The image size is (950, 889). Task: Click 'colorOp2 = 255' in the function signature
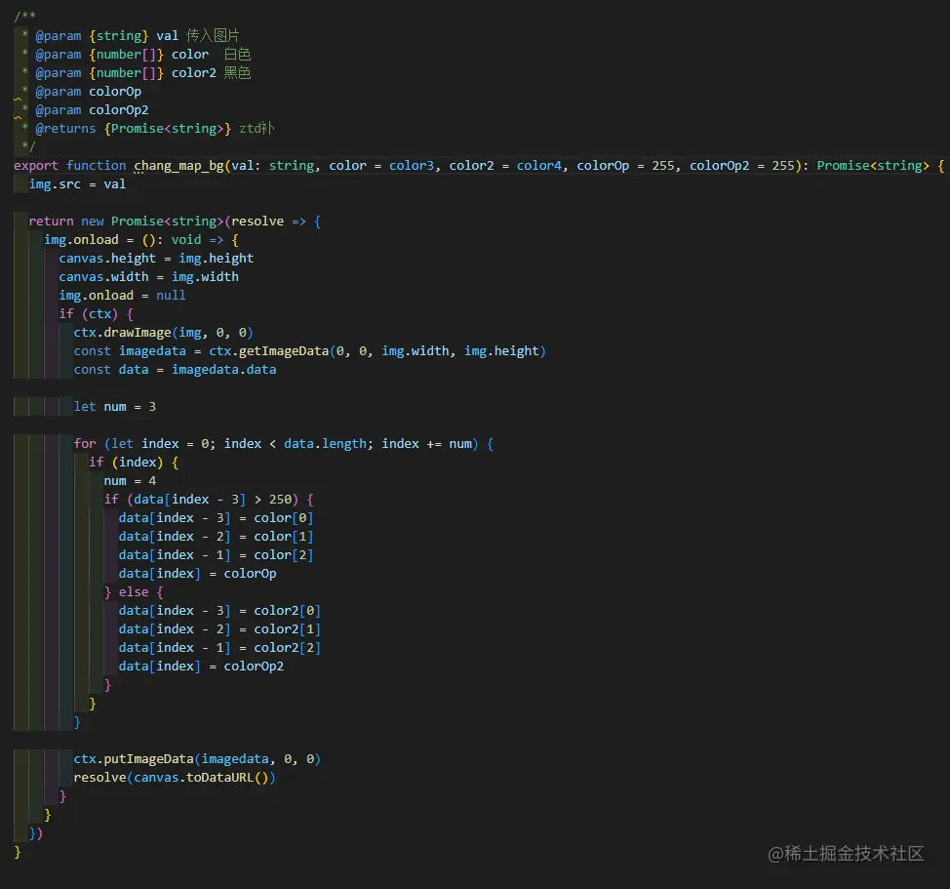point(742,166)
